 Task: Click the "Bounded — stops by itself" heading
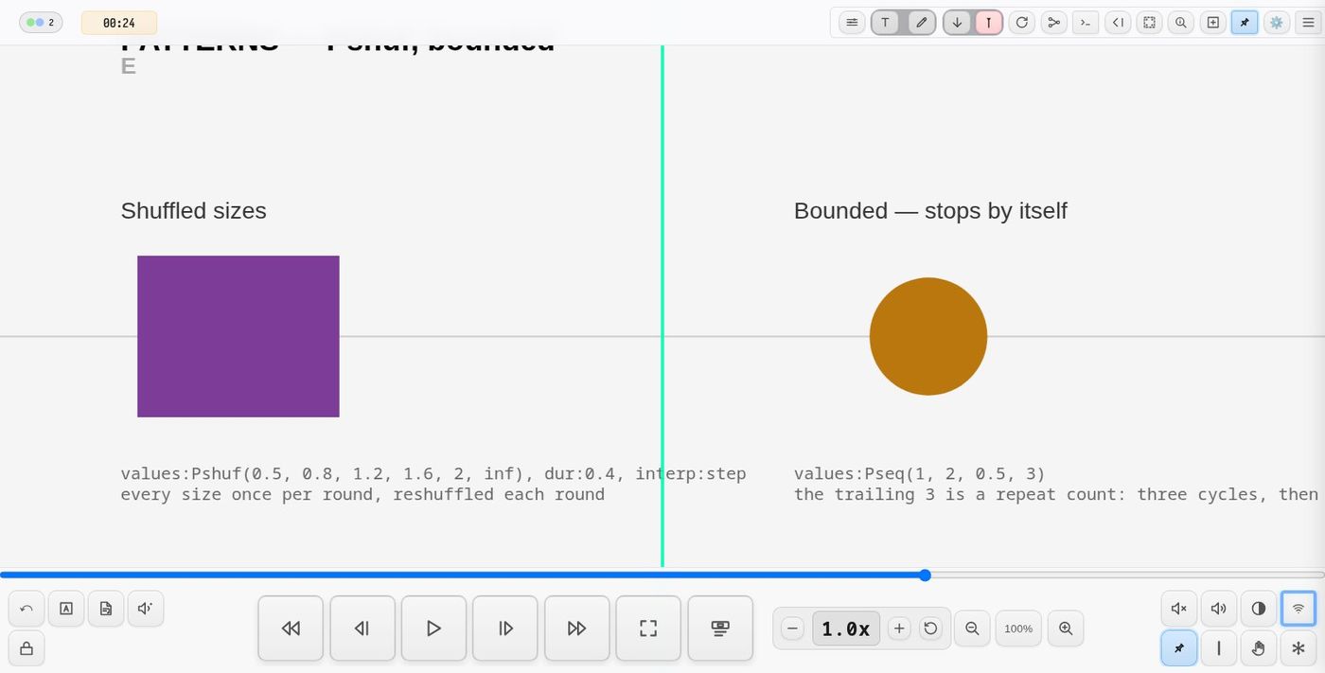(930, 211)
